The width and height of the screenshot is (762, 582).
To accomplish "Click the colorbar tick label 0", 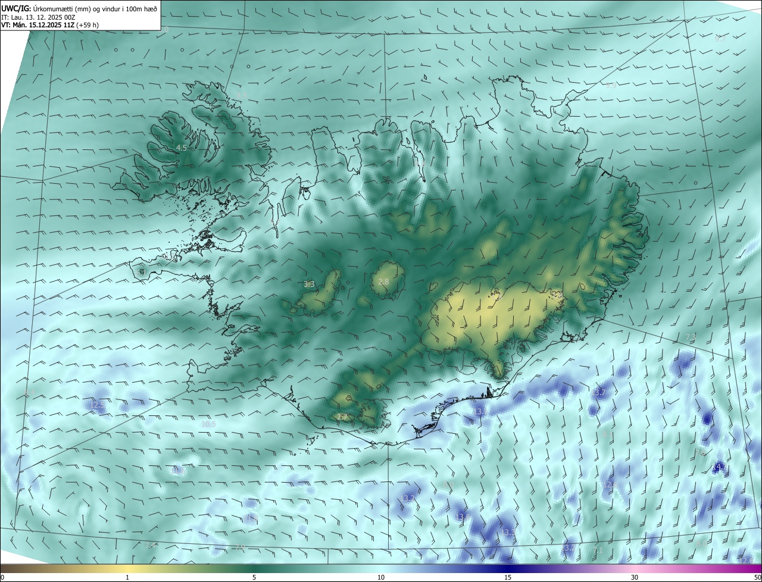I will pyautogui.click(x=2, y=577).
